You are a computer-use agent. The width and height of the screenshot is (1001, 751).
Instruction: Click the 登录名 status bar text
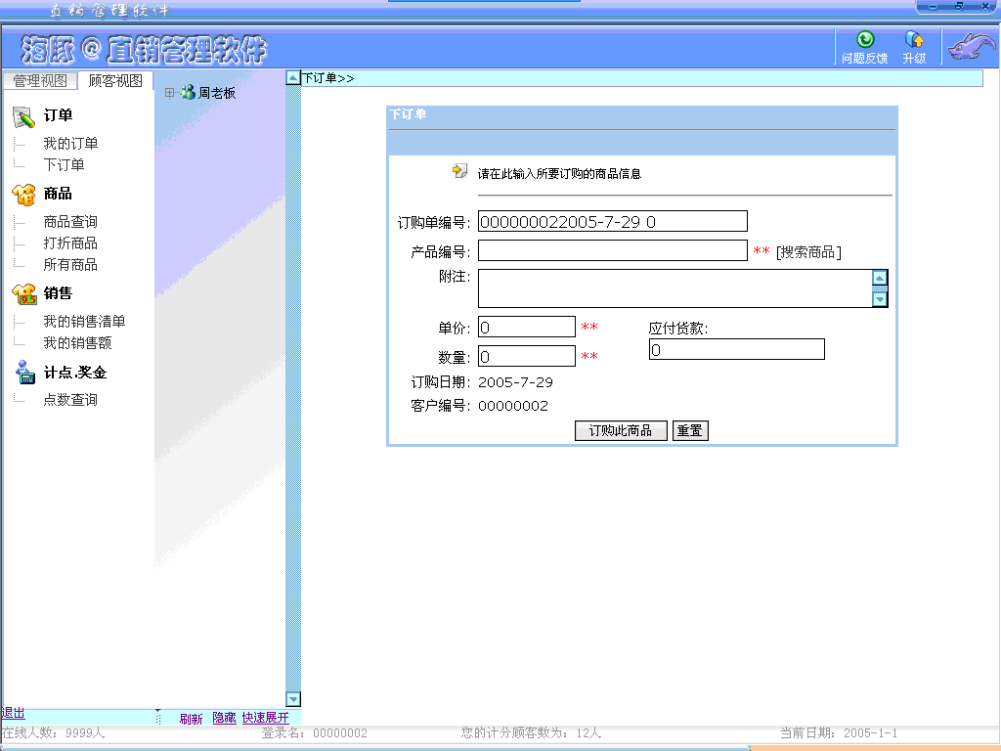pos(314,733)
